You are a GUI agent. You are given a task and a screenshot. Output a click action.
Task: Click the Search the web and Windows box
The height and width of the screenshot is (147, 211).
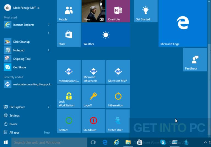(x=49, y=142)
